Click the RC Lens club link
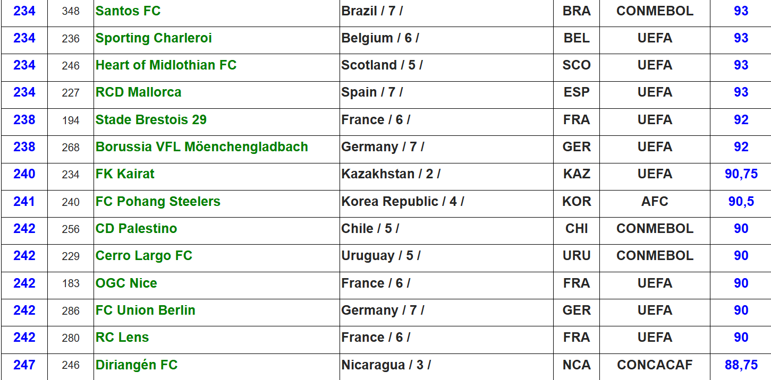The height and width of the screenshot is (380, 771). pos(122,338)
